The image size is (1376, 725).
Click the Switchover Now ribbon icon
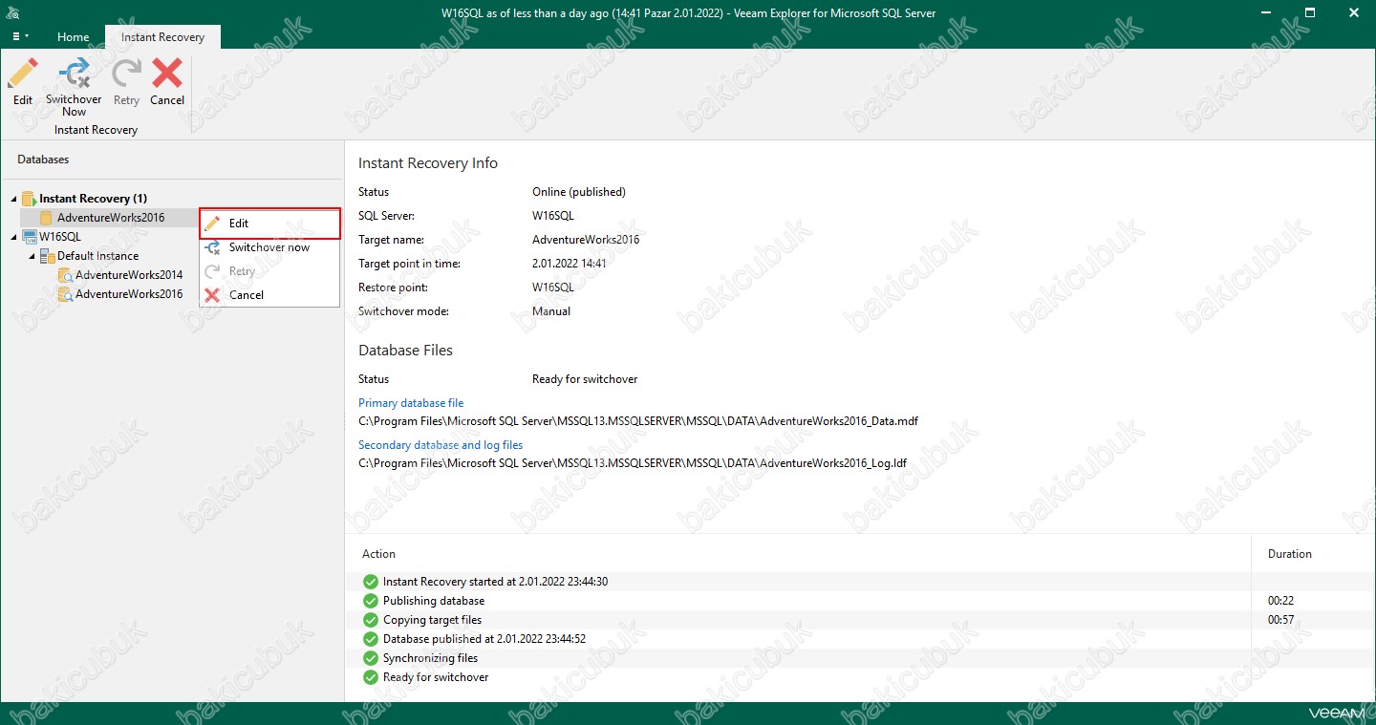(x=74, y=75)
